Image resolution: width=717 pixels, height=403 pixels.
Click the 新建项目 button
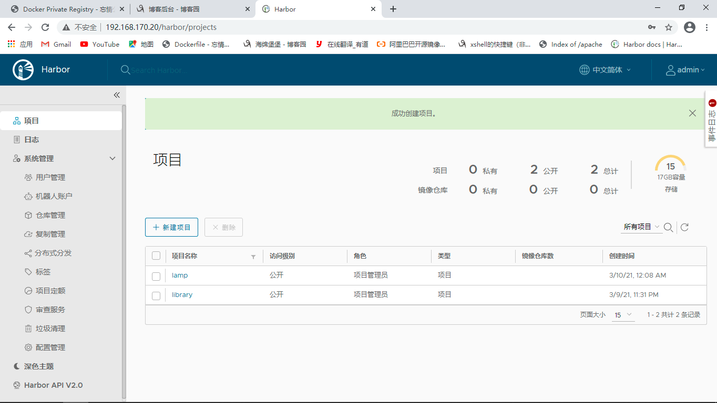pyautogui.click(x=171, y=227)
